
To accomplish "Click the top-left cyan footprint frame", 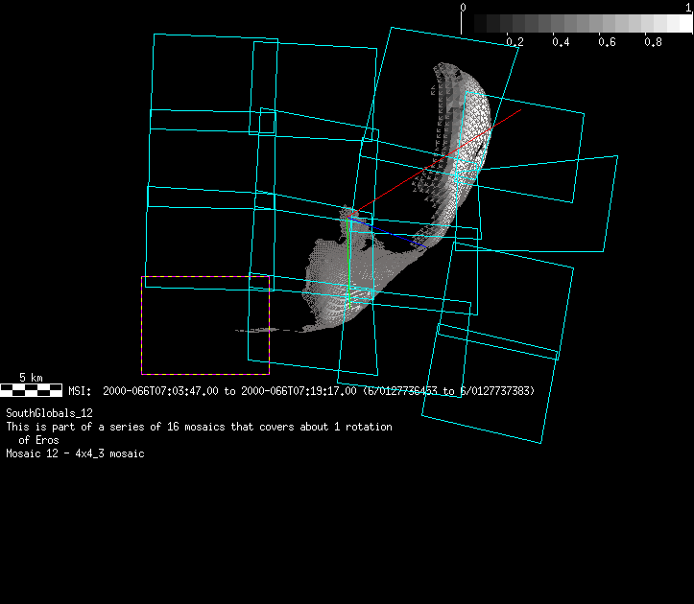I will pyautogui.click(x=213, y=77).
